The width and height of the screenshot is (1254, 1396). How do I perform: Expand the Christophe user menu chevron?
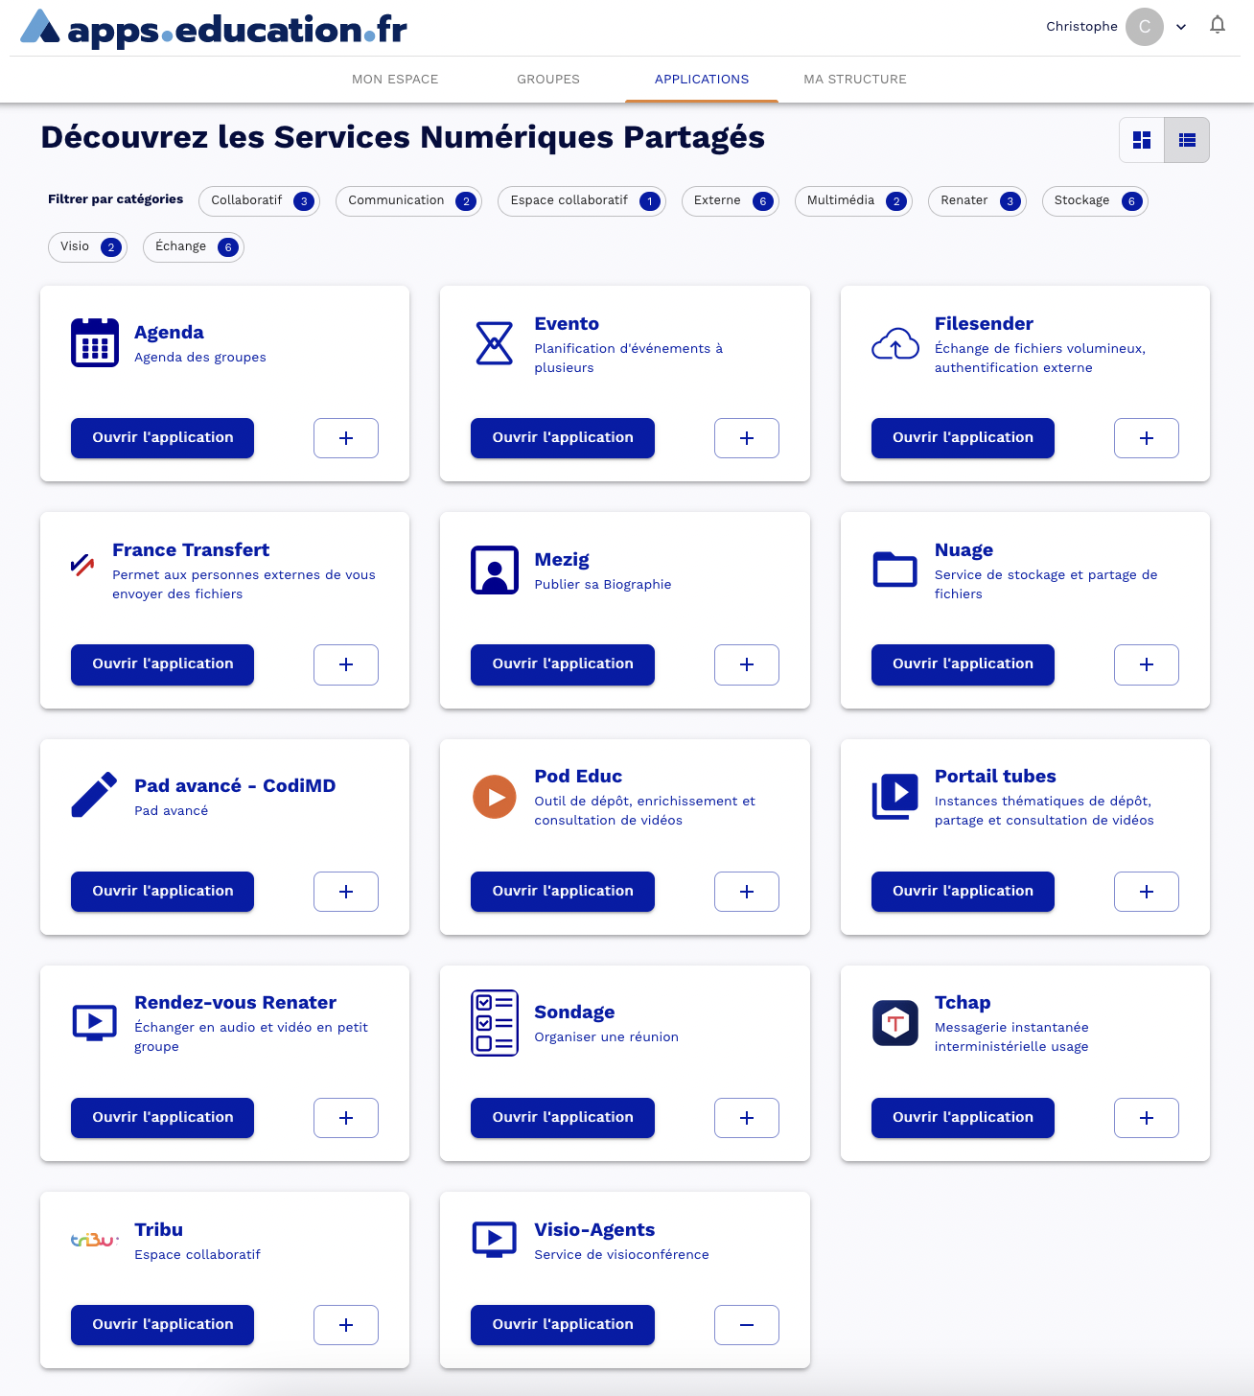[1181, 27]
